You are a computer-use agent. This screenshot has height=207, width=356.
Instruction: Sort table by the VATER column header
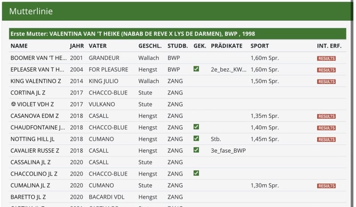pyautogui.click(x=97, y=46)
